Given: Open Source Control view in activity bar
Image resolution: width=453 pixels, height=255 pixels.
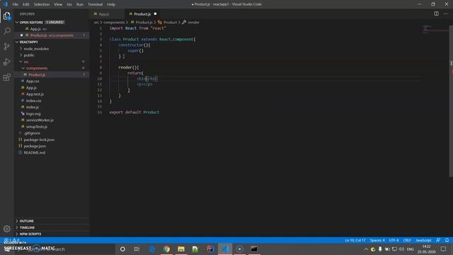Looking at the screenshot, I should click(7, 46).
